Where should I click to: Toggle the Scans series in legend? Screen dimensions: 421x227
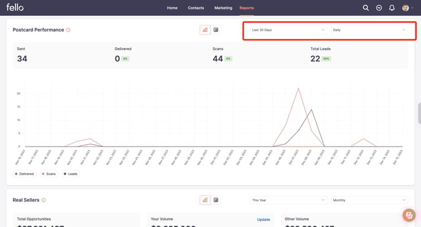48,174
